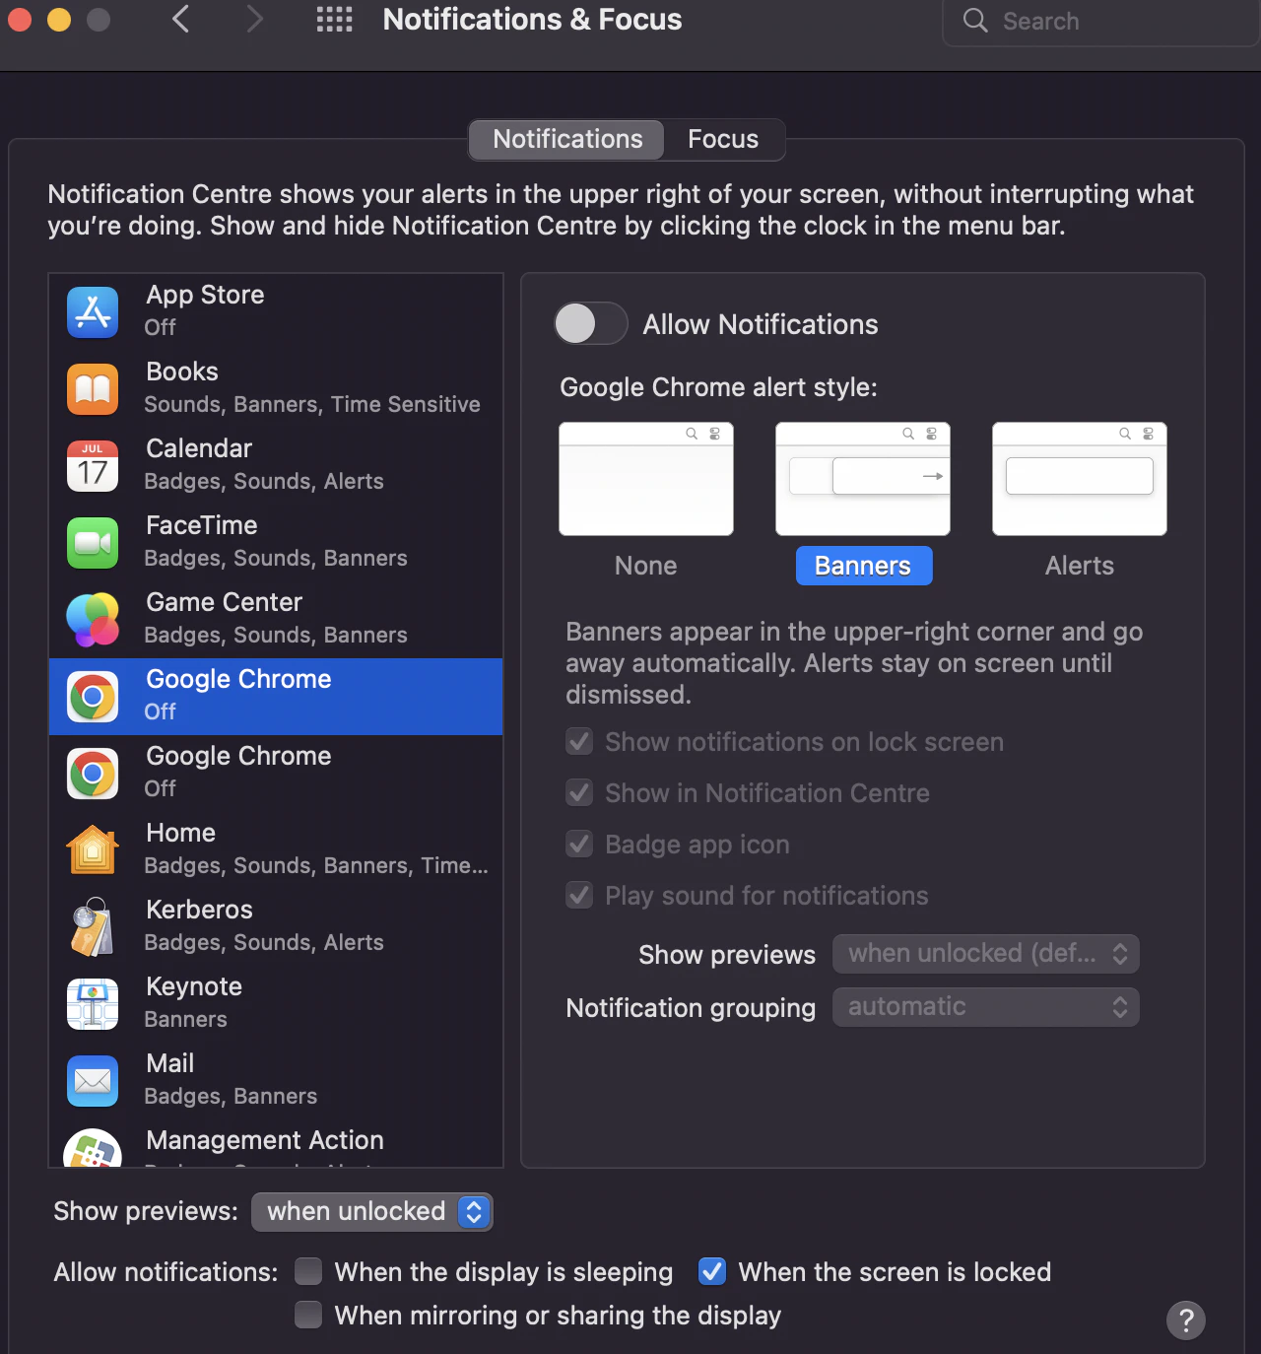Screen dimensions: 1261x1354
Task: Select Home row in app list
Action: click(x=276, y=849)
